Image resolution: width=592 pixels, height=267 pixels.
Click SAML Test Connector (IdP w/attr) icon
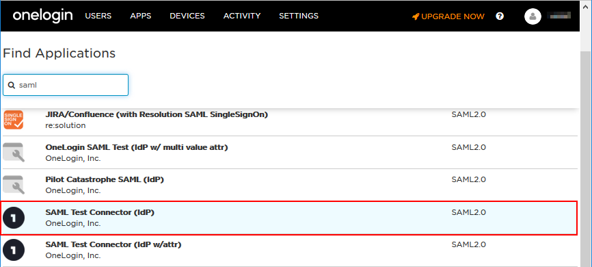click(x=13, y=250)
